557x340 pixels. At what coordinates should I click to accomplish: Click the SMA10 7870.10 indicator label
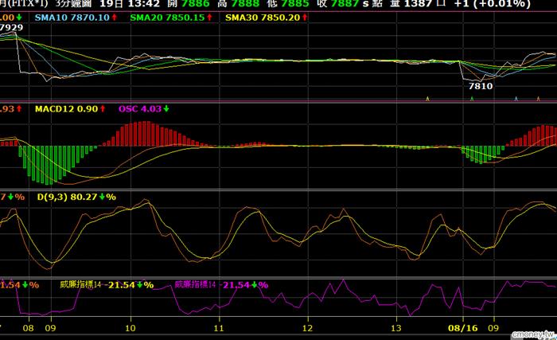[76, 18]
